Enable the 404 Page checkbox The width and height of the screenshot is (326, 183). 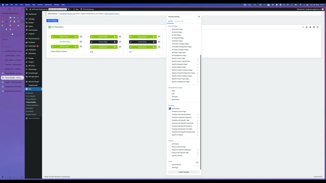170,168
